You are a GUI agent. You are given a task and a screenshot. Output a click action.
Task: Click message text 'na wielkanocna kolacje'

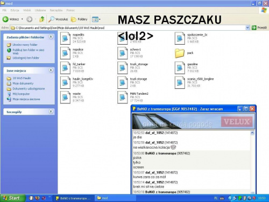click(152, 148)
